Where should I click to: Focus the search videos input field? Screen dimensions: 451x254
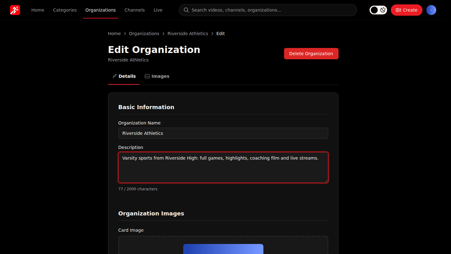coord(268,10)
